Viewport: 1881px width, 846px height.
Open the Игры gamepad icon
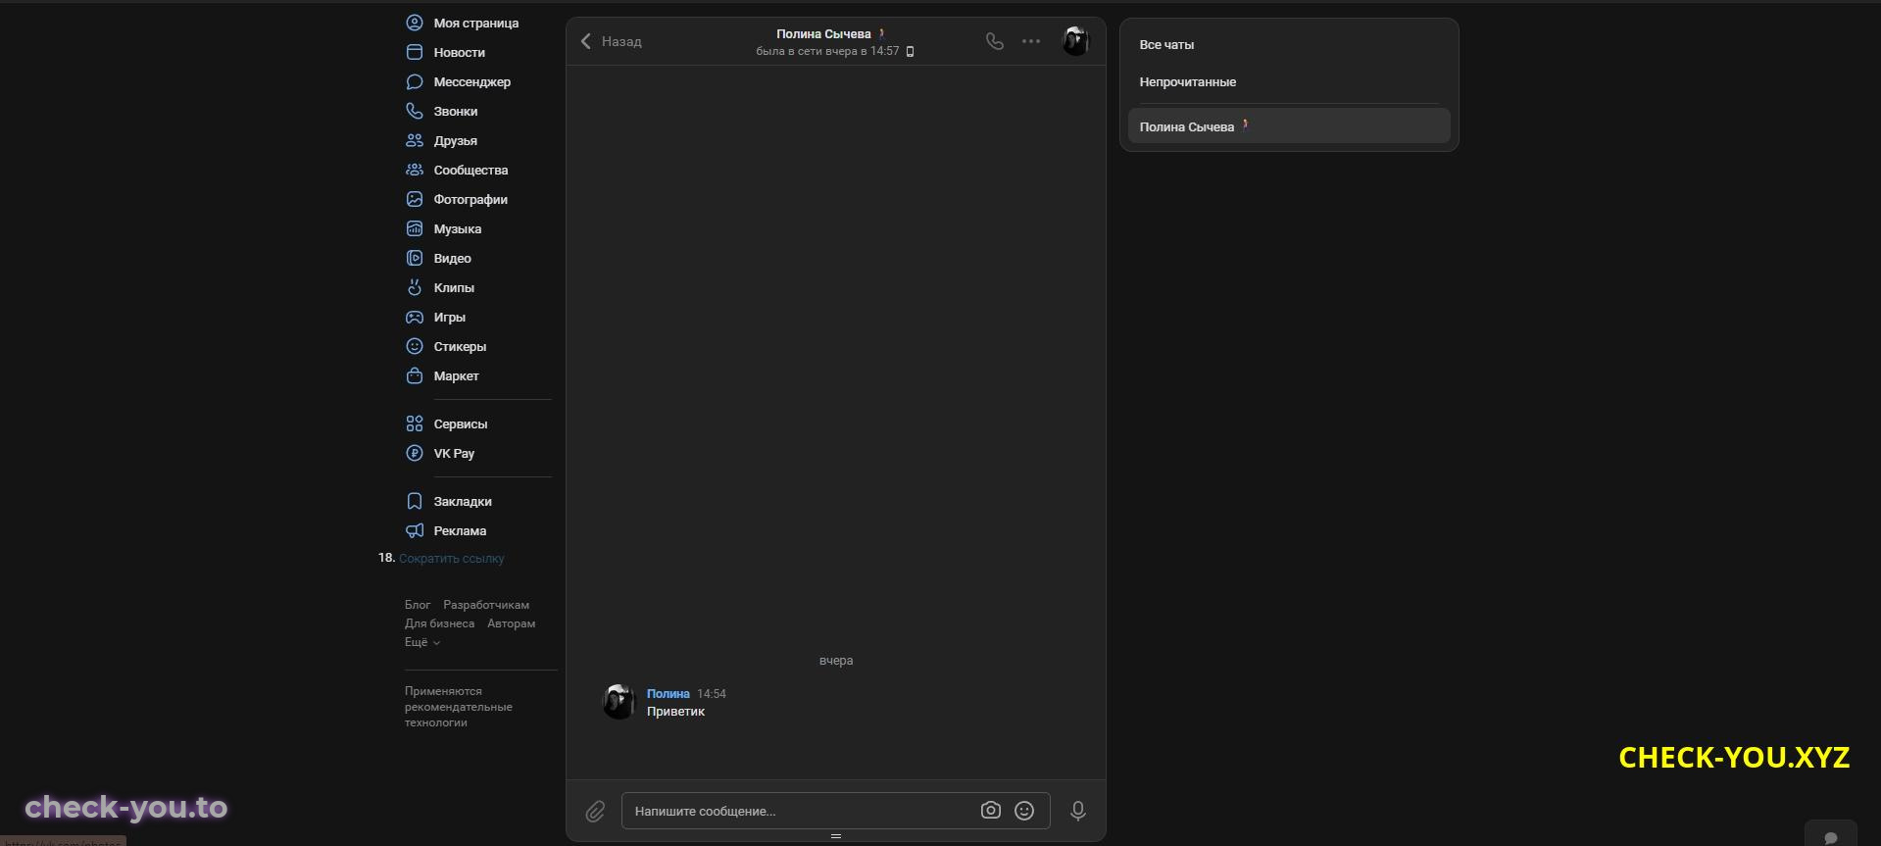[415, 317]
